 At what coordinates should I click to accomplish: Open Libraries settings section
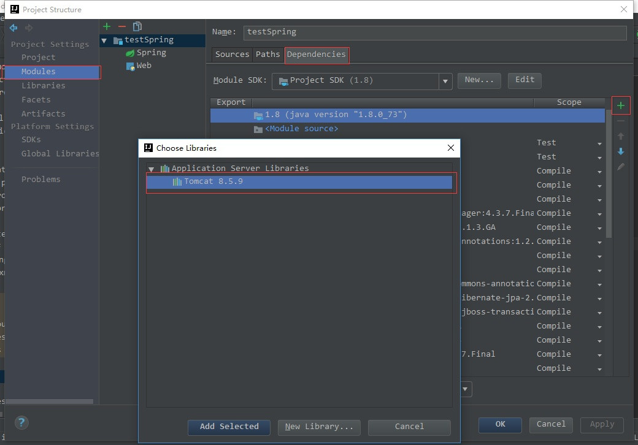pyautogui.click(x=43, y=85)
